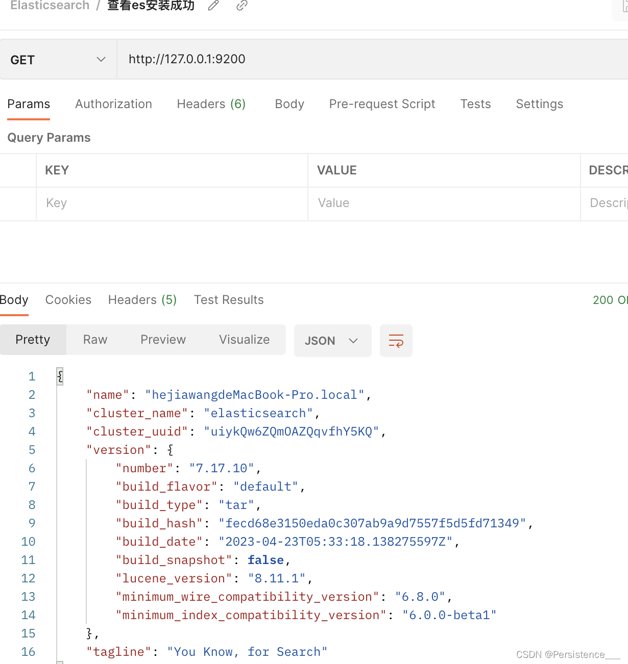Open the Tests tab

[475, 104]
